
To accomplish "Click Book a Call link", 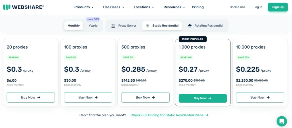I will click(237, 7).
